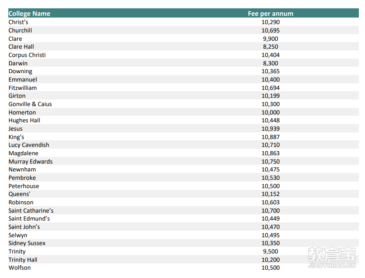This screenshot has height=278, width=365.
Task: Select the Fitzwilliam fee 10,694
Action: (x=271, y=88)
